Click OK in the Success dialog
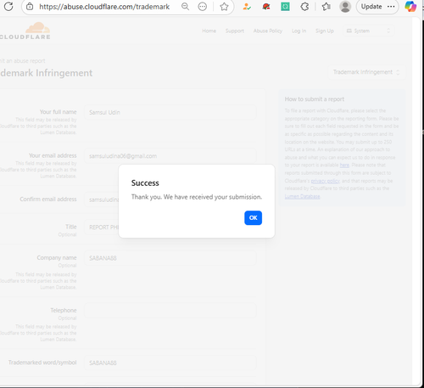424x388 pixels. (x=253, y=218)
